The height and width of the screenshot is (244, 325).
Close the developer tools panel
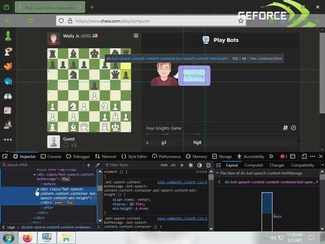click(x=321, y=156)
